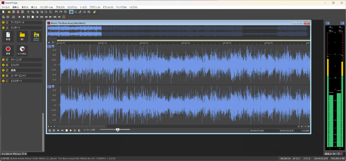
Task: Open the 表示(V) menu
Action: [x=25, y=7]
